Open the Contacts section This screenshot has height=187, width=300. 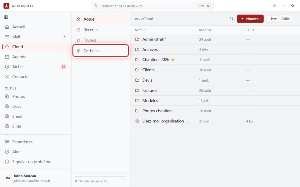tap(36, 77)
